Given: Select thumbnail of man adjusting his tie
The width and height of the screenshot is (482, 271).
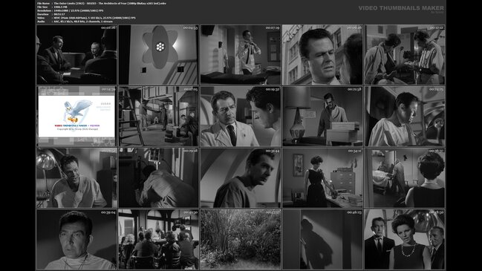Looking at the screenshot, I should [x=241, y=55].
